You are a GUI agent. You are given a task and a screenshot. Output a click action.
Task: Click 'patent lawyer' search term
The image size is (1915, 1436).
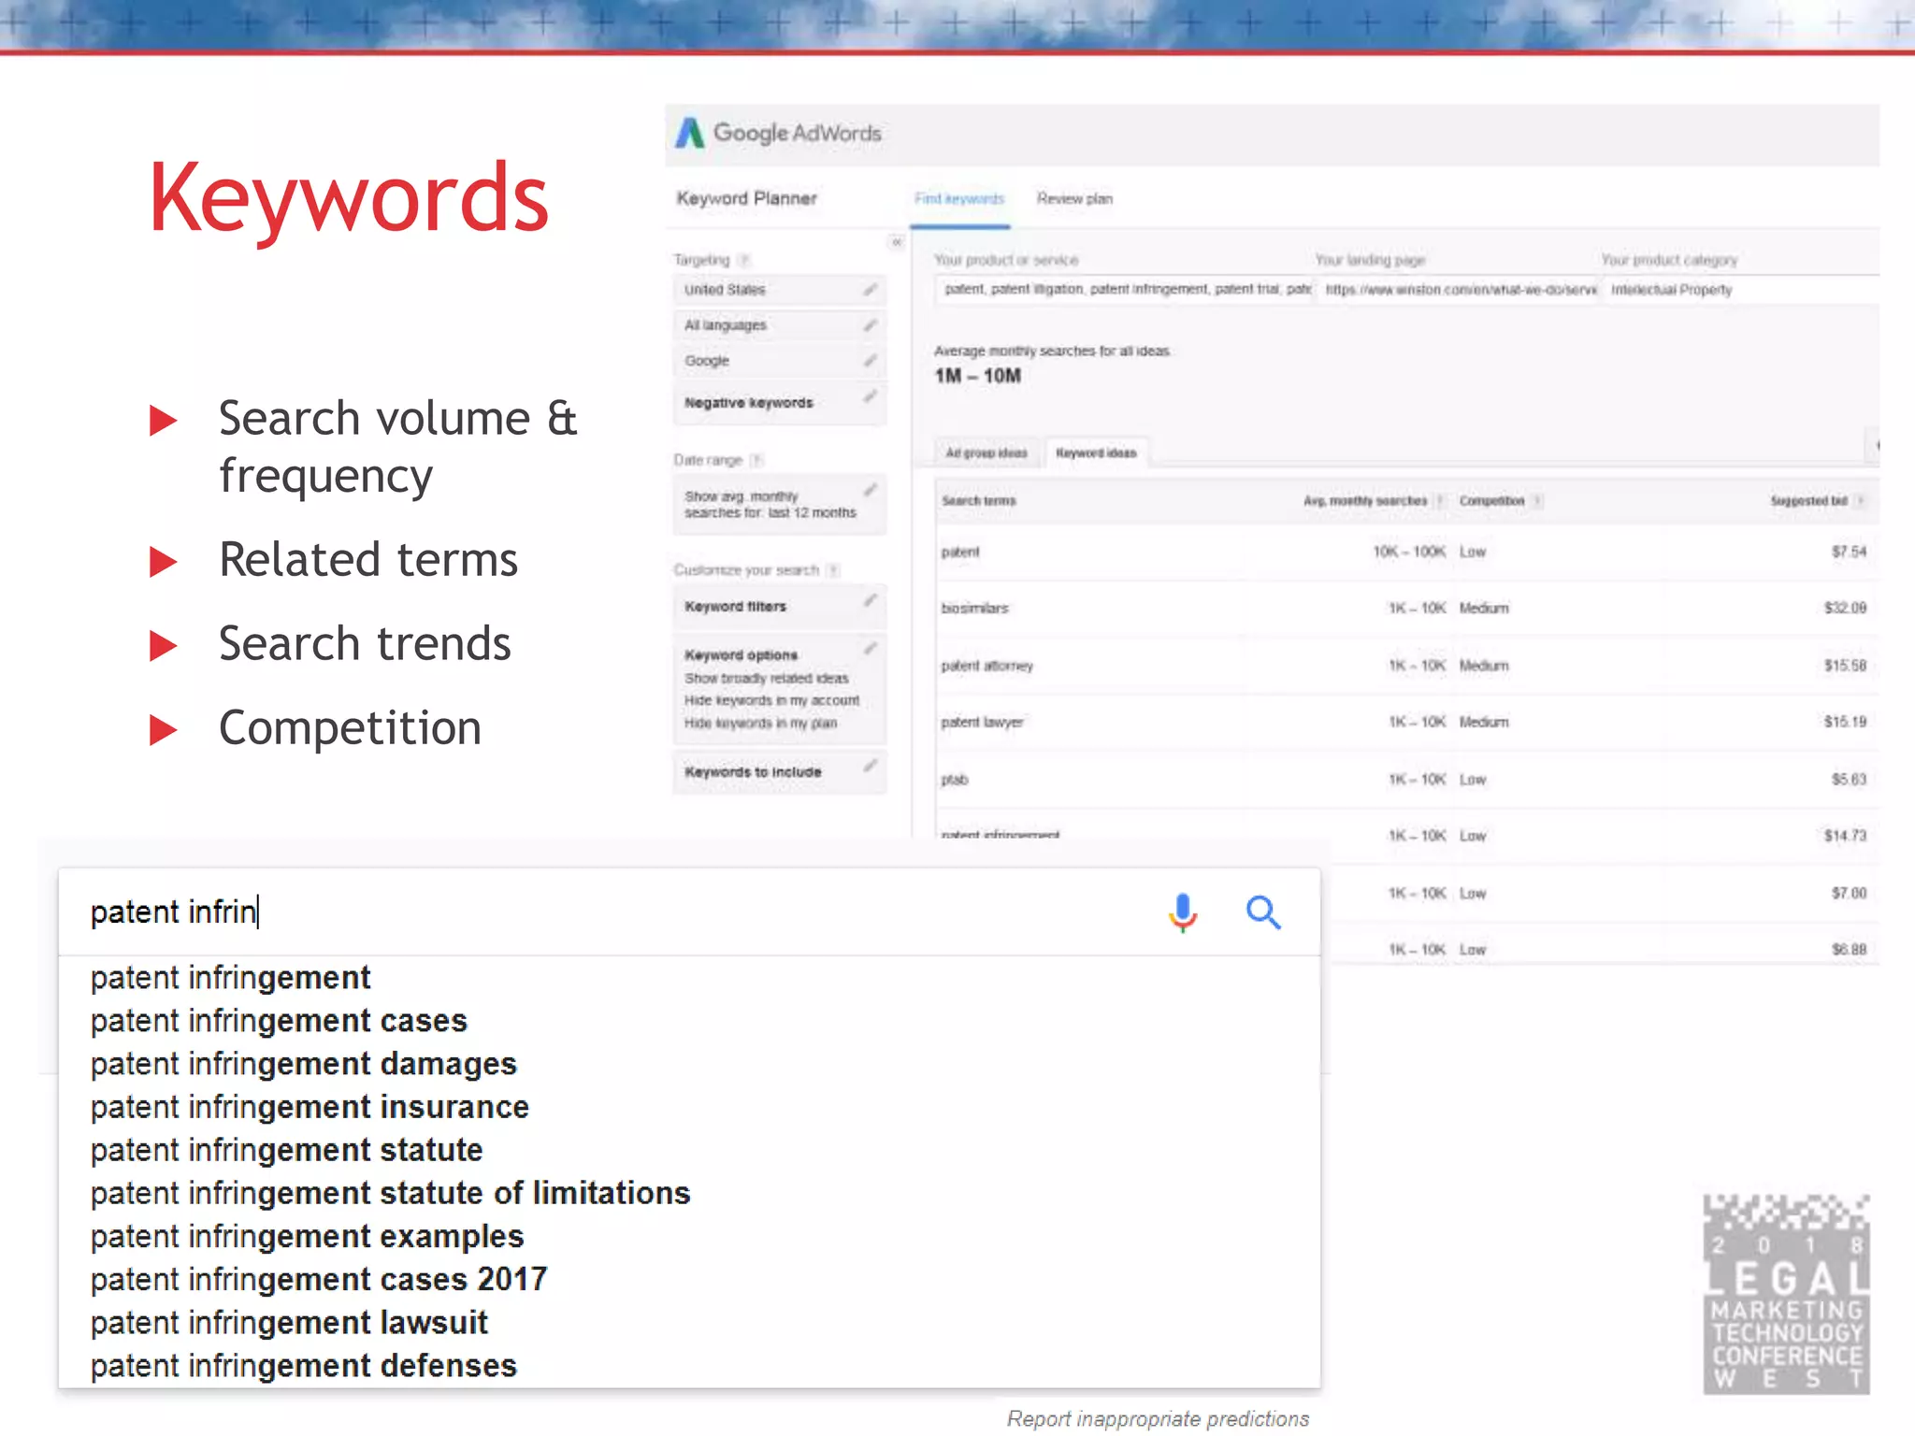point(982,723)
